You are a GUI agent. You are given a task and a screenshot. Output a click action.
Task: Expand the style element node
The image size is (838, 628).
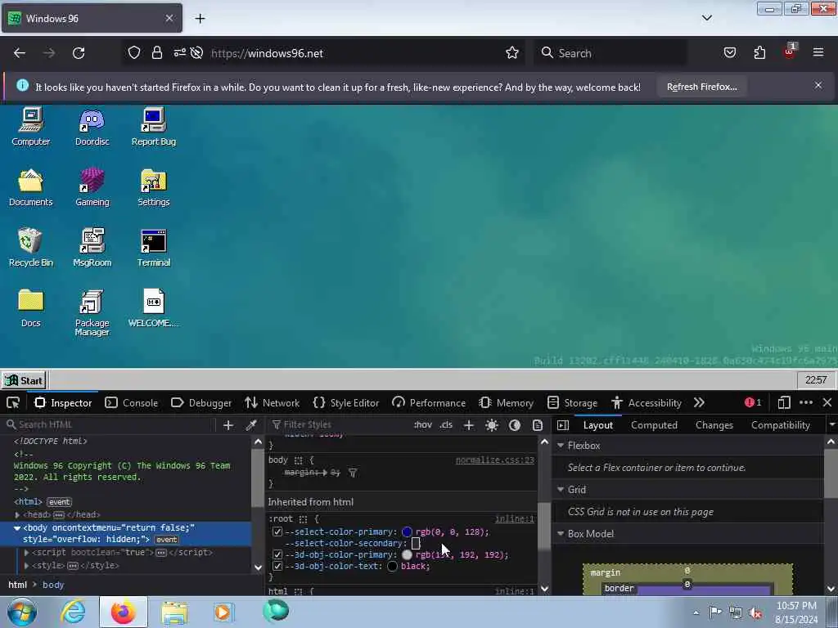(x=26, y=566)
